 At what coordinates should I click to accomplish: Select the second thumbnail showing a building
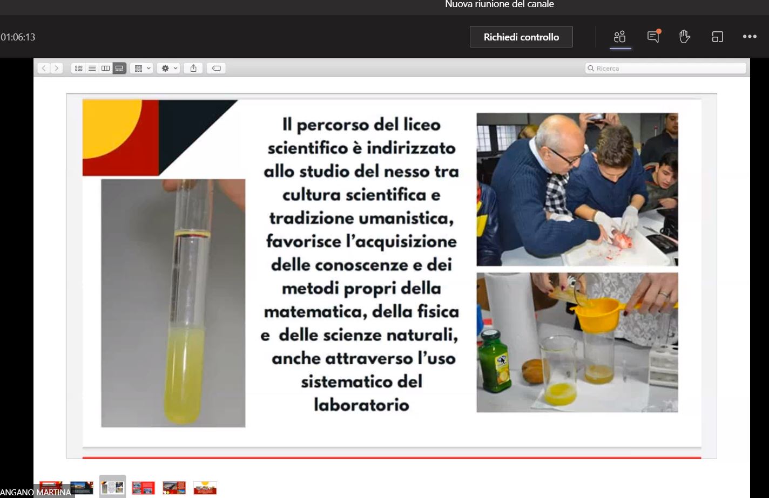[x=82, y=488]
